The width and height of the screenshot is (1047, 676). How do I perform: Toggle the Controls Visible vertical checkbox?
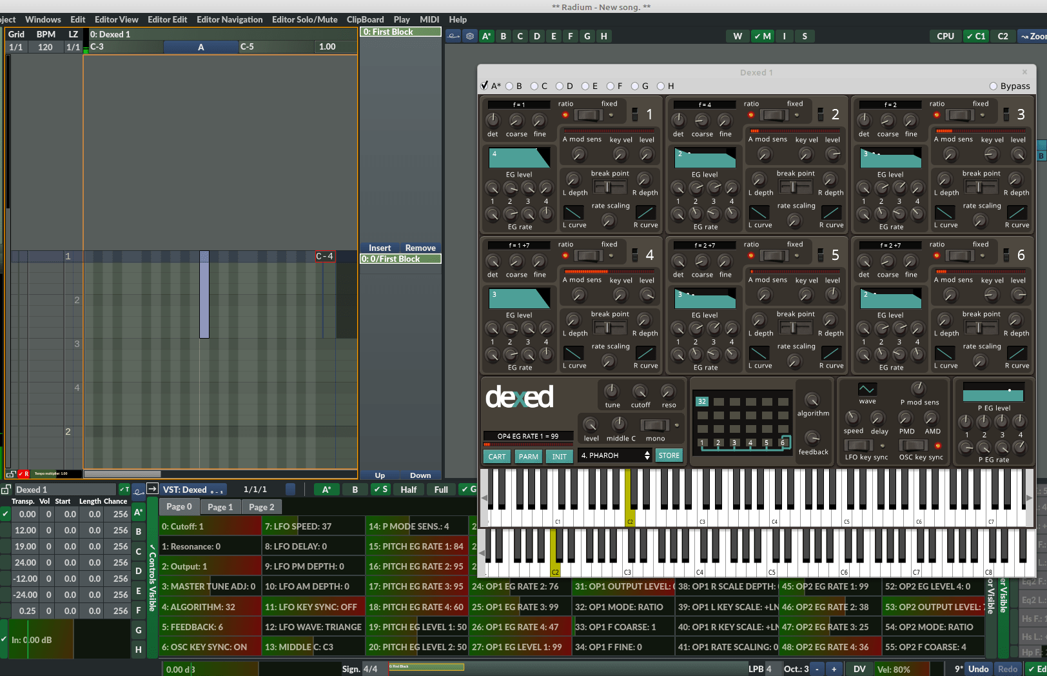coord(152,577)
